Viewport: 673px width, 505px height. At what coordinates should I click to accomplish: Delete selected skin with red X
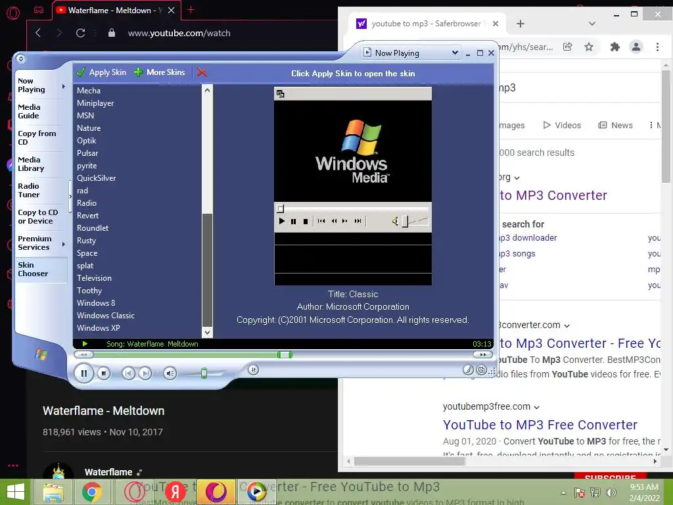202,72
